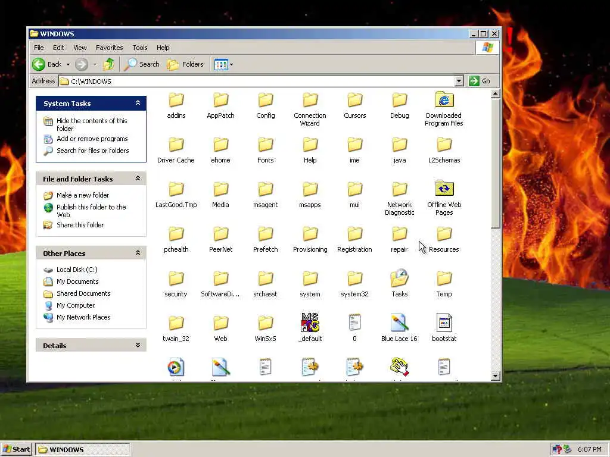Click the Search toolbar button

tap(142, 64)
